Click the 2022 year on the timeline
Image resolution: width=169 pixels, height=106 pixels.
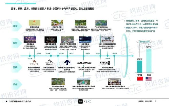point(88,54)
